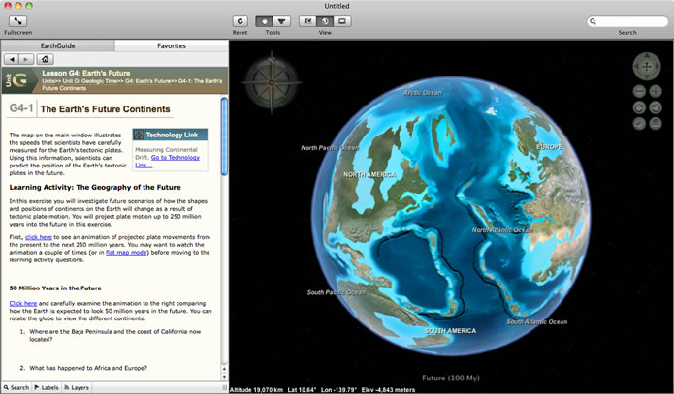Click the 'Click here' 50 million years link
The width and height of the screenshot is (674, 394).
(22, 303)
